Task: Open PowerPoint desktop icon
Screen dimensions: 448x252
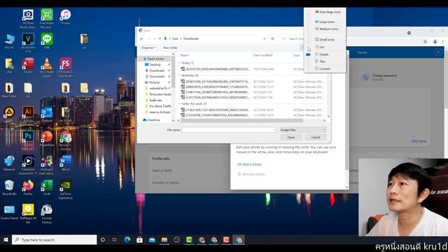Action: [x=47, y=139]
